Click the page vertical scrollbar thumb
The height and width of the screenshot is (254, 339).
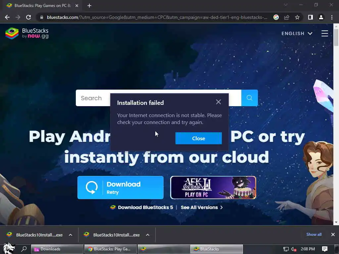336,37
